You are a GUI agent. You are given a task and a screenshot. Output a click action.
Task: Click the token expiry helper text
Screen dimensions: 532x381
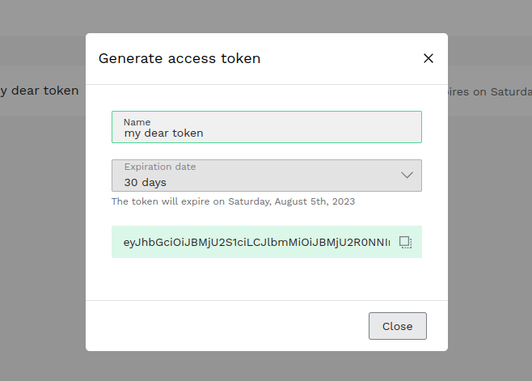[x=233, y=201]
